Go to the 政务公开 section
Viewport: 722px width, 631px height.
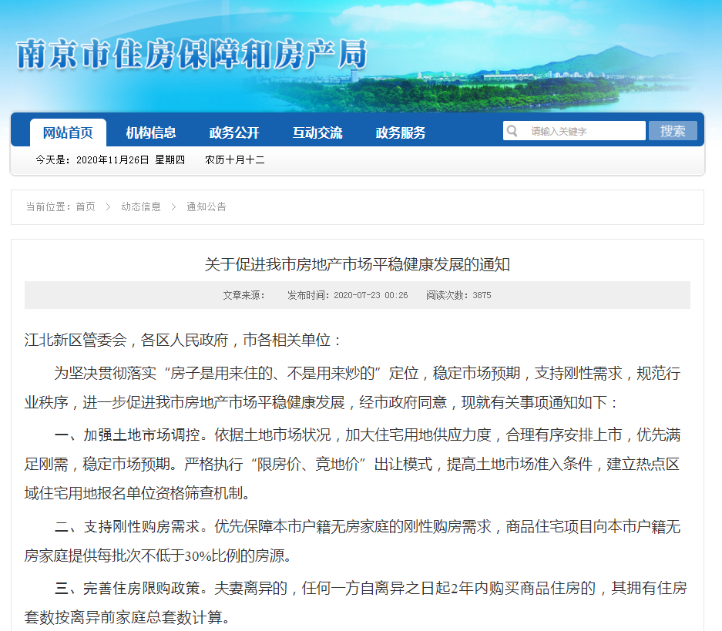pos(234,133)
